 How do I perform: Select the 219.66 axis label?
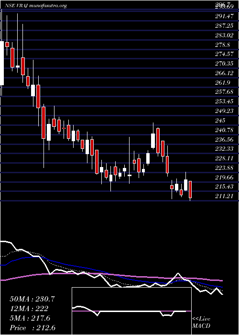(224, 177)
